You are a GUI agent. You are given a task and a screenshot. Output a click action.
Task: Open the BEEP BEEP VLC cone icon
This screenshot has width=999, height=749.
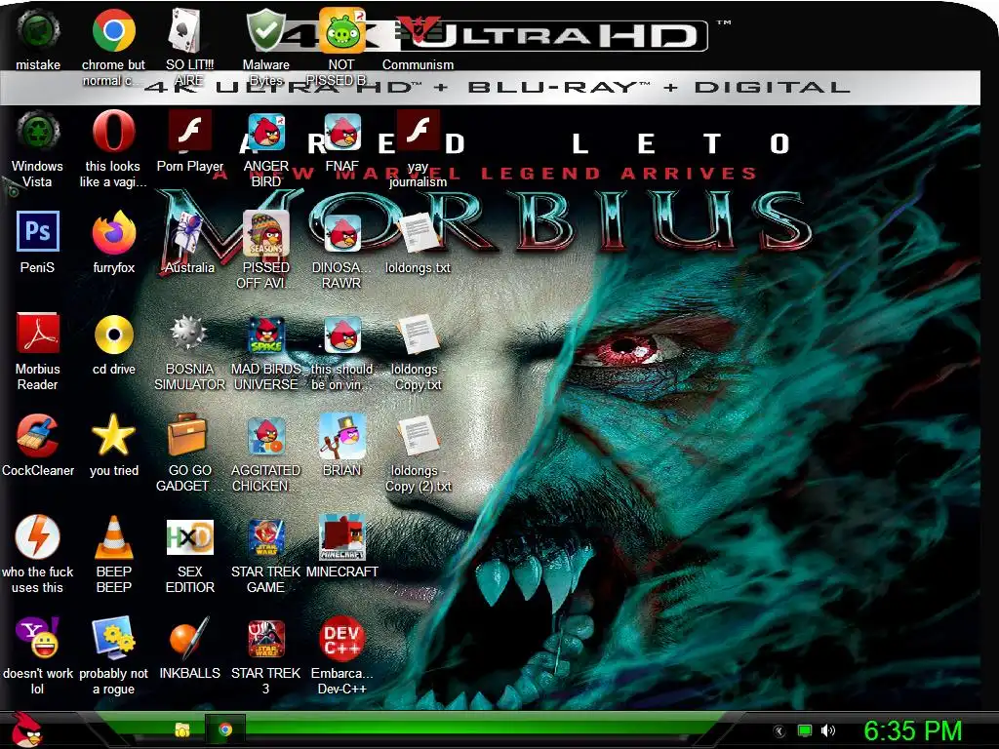pos(113,537)
